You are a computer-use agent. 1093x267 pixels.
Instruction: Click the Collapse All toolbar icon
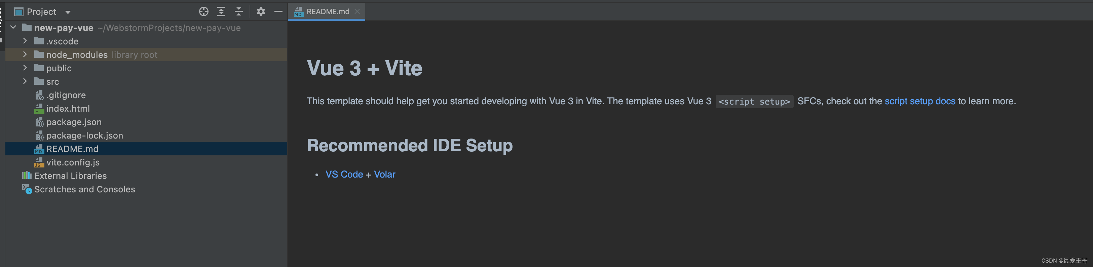click(239, 11)
